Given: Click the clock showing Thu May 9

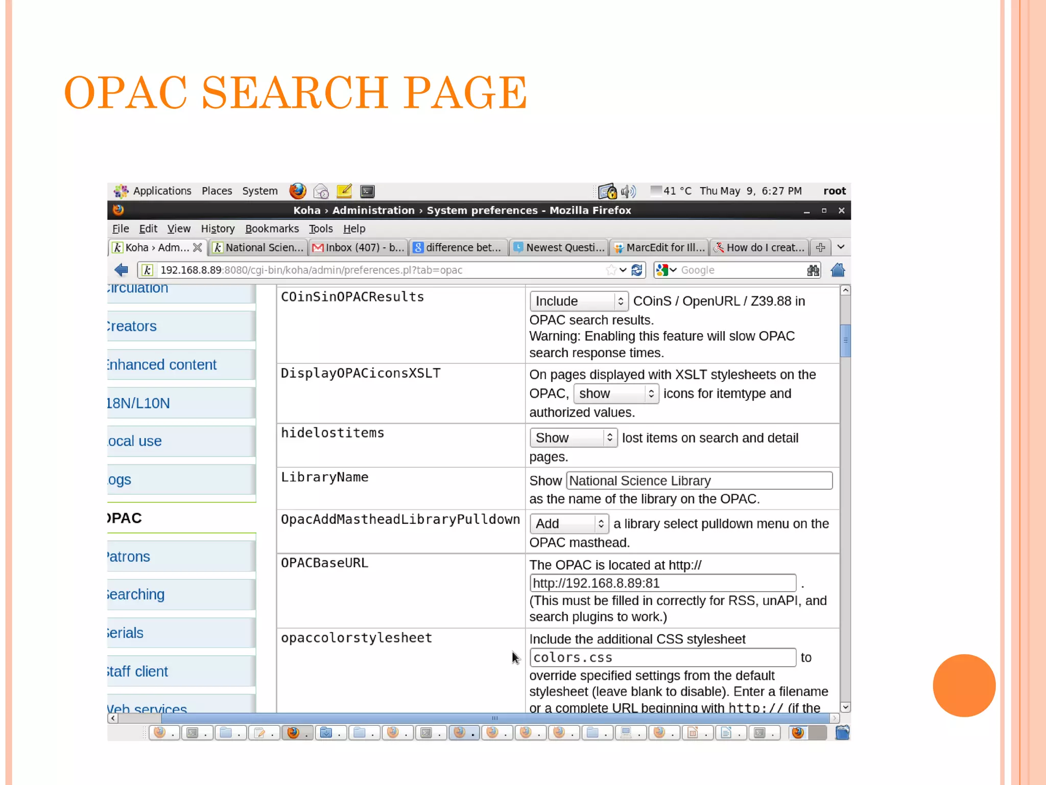Looking at the screenshot, I should point(750,191).
